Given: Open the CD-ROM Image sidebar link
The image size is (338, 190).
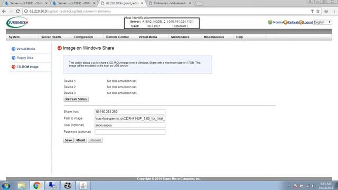Looking at the screenshot, I should click(27, 67).
